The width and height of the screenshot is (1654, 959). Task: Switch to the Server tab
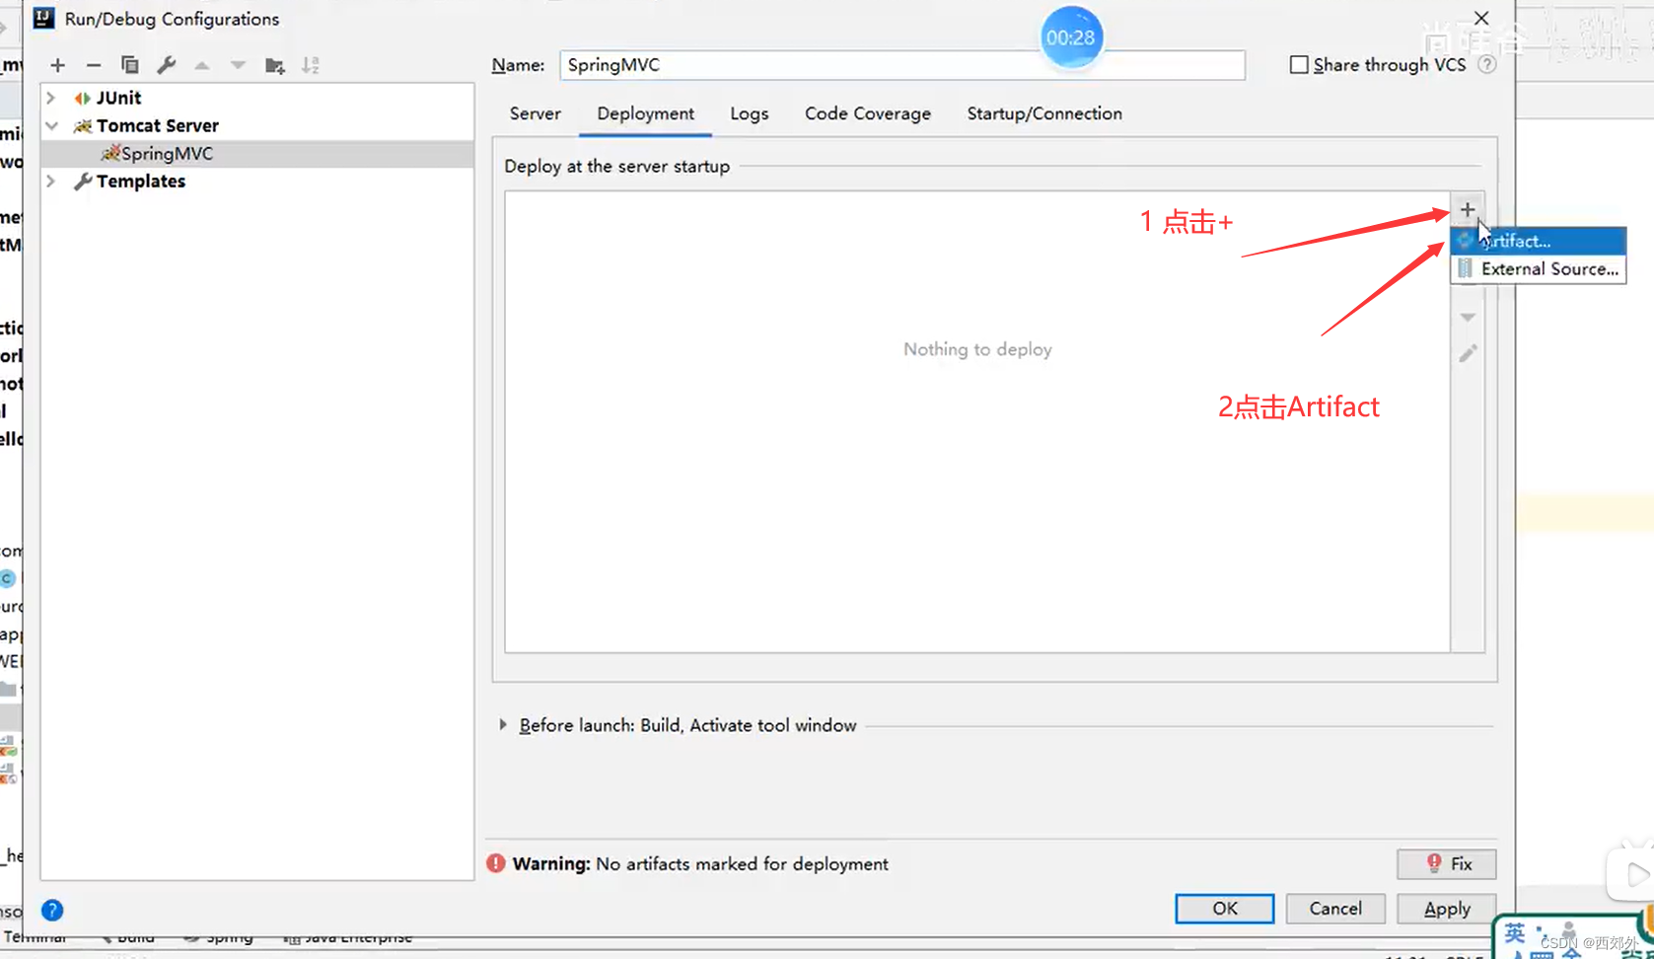coord(536,113)
